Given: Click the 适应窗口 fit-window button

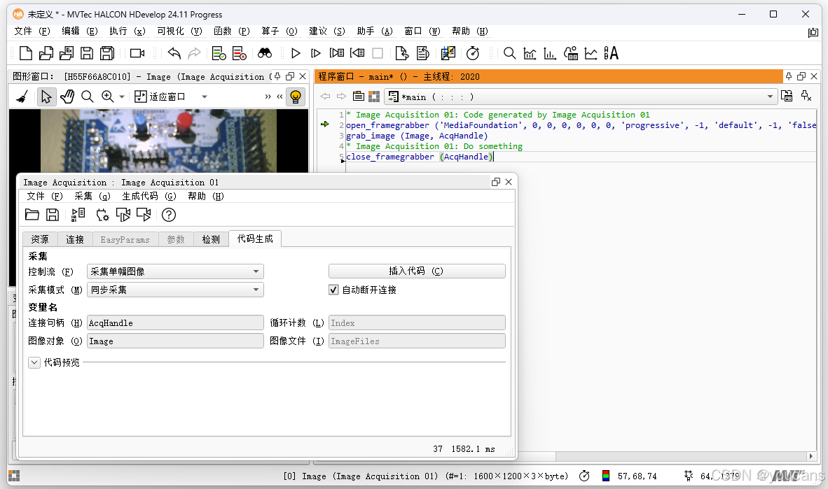Looking at the screenshot, I should click(x=160, y=97).
